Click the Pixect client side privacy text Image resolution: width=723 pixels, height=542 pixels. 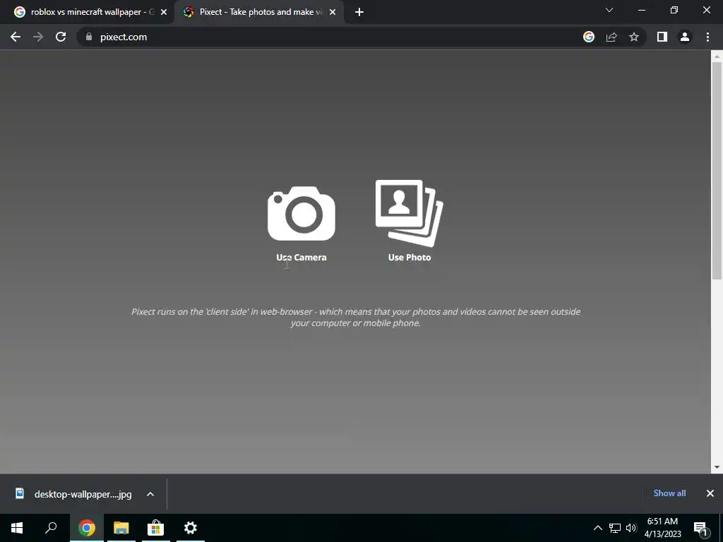[x=356, y=317]
